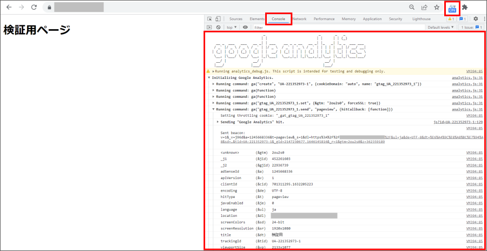The height and width of the screenshot is (251, 487).
Task: Click the 検証用ページ heading
Action: pyautogui.click(x=37, y=30)
